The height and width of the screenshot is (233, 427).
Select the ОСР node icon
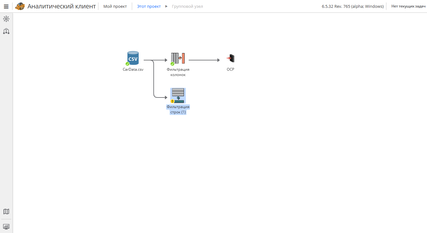[x=231, y=58]
